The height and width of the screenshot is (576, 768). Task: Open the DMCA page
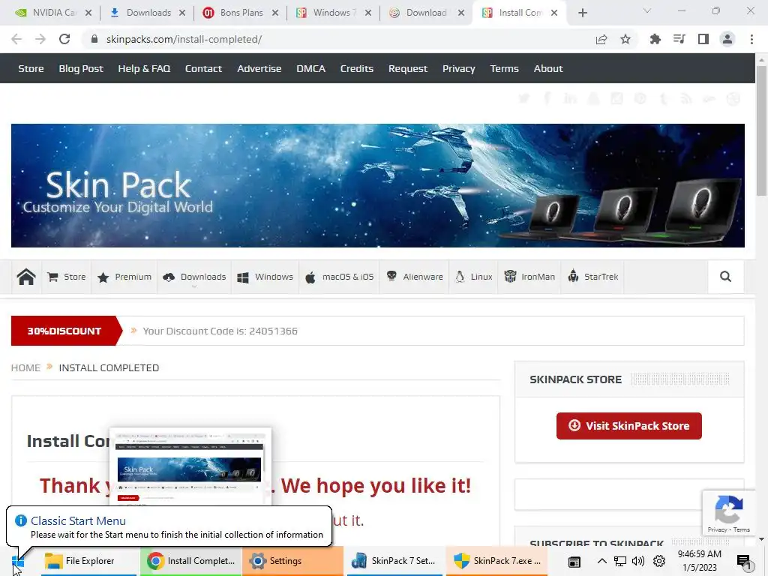pos(310,68)
